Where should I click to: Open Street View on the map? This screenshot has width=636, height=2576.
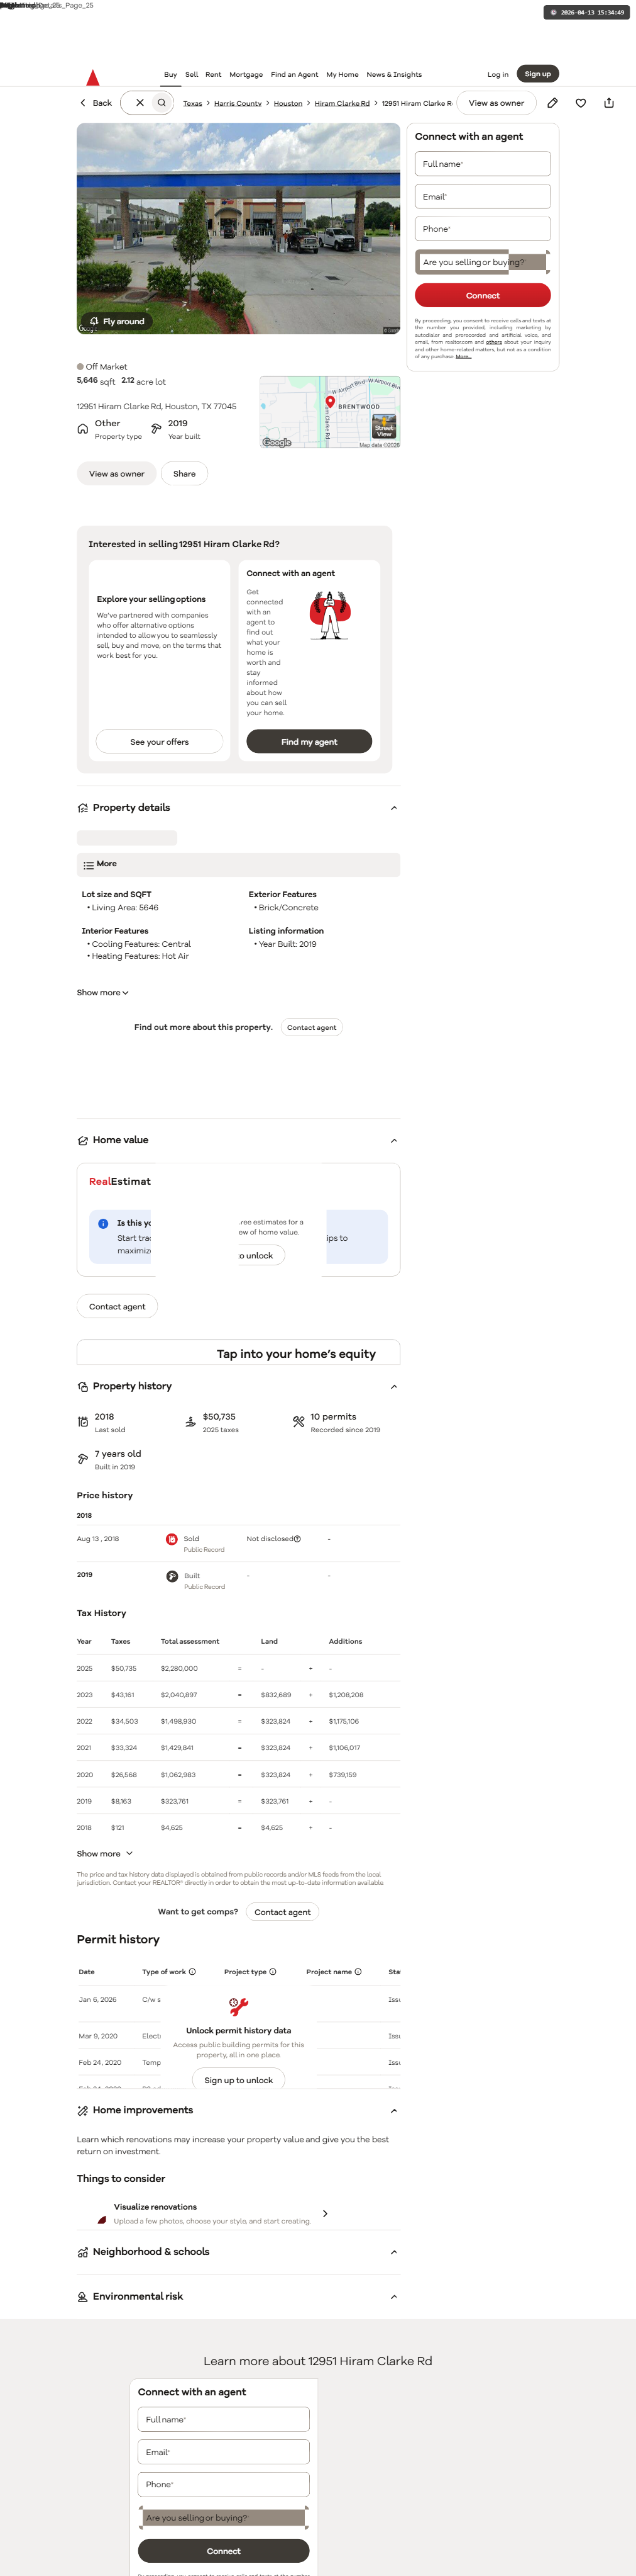385,426
